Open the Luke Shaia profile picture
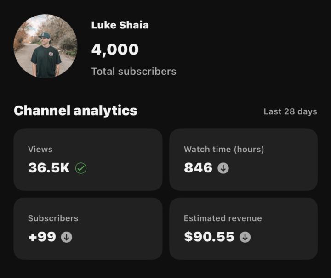The image size is (331, 278). [x=46, y=46]
